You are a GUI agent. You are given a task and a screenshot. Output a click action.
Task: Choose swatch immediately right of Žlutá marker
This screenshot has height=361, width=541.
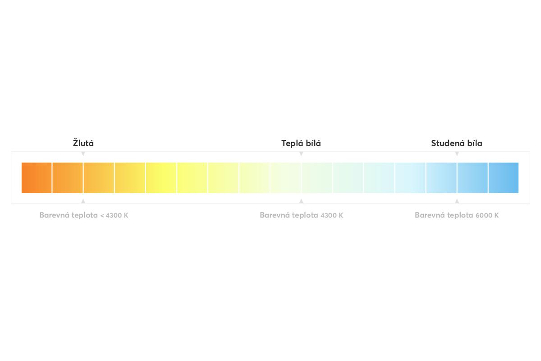(99, 178)
